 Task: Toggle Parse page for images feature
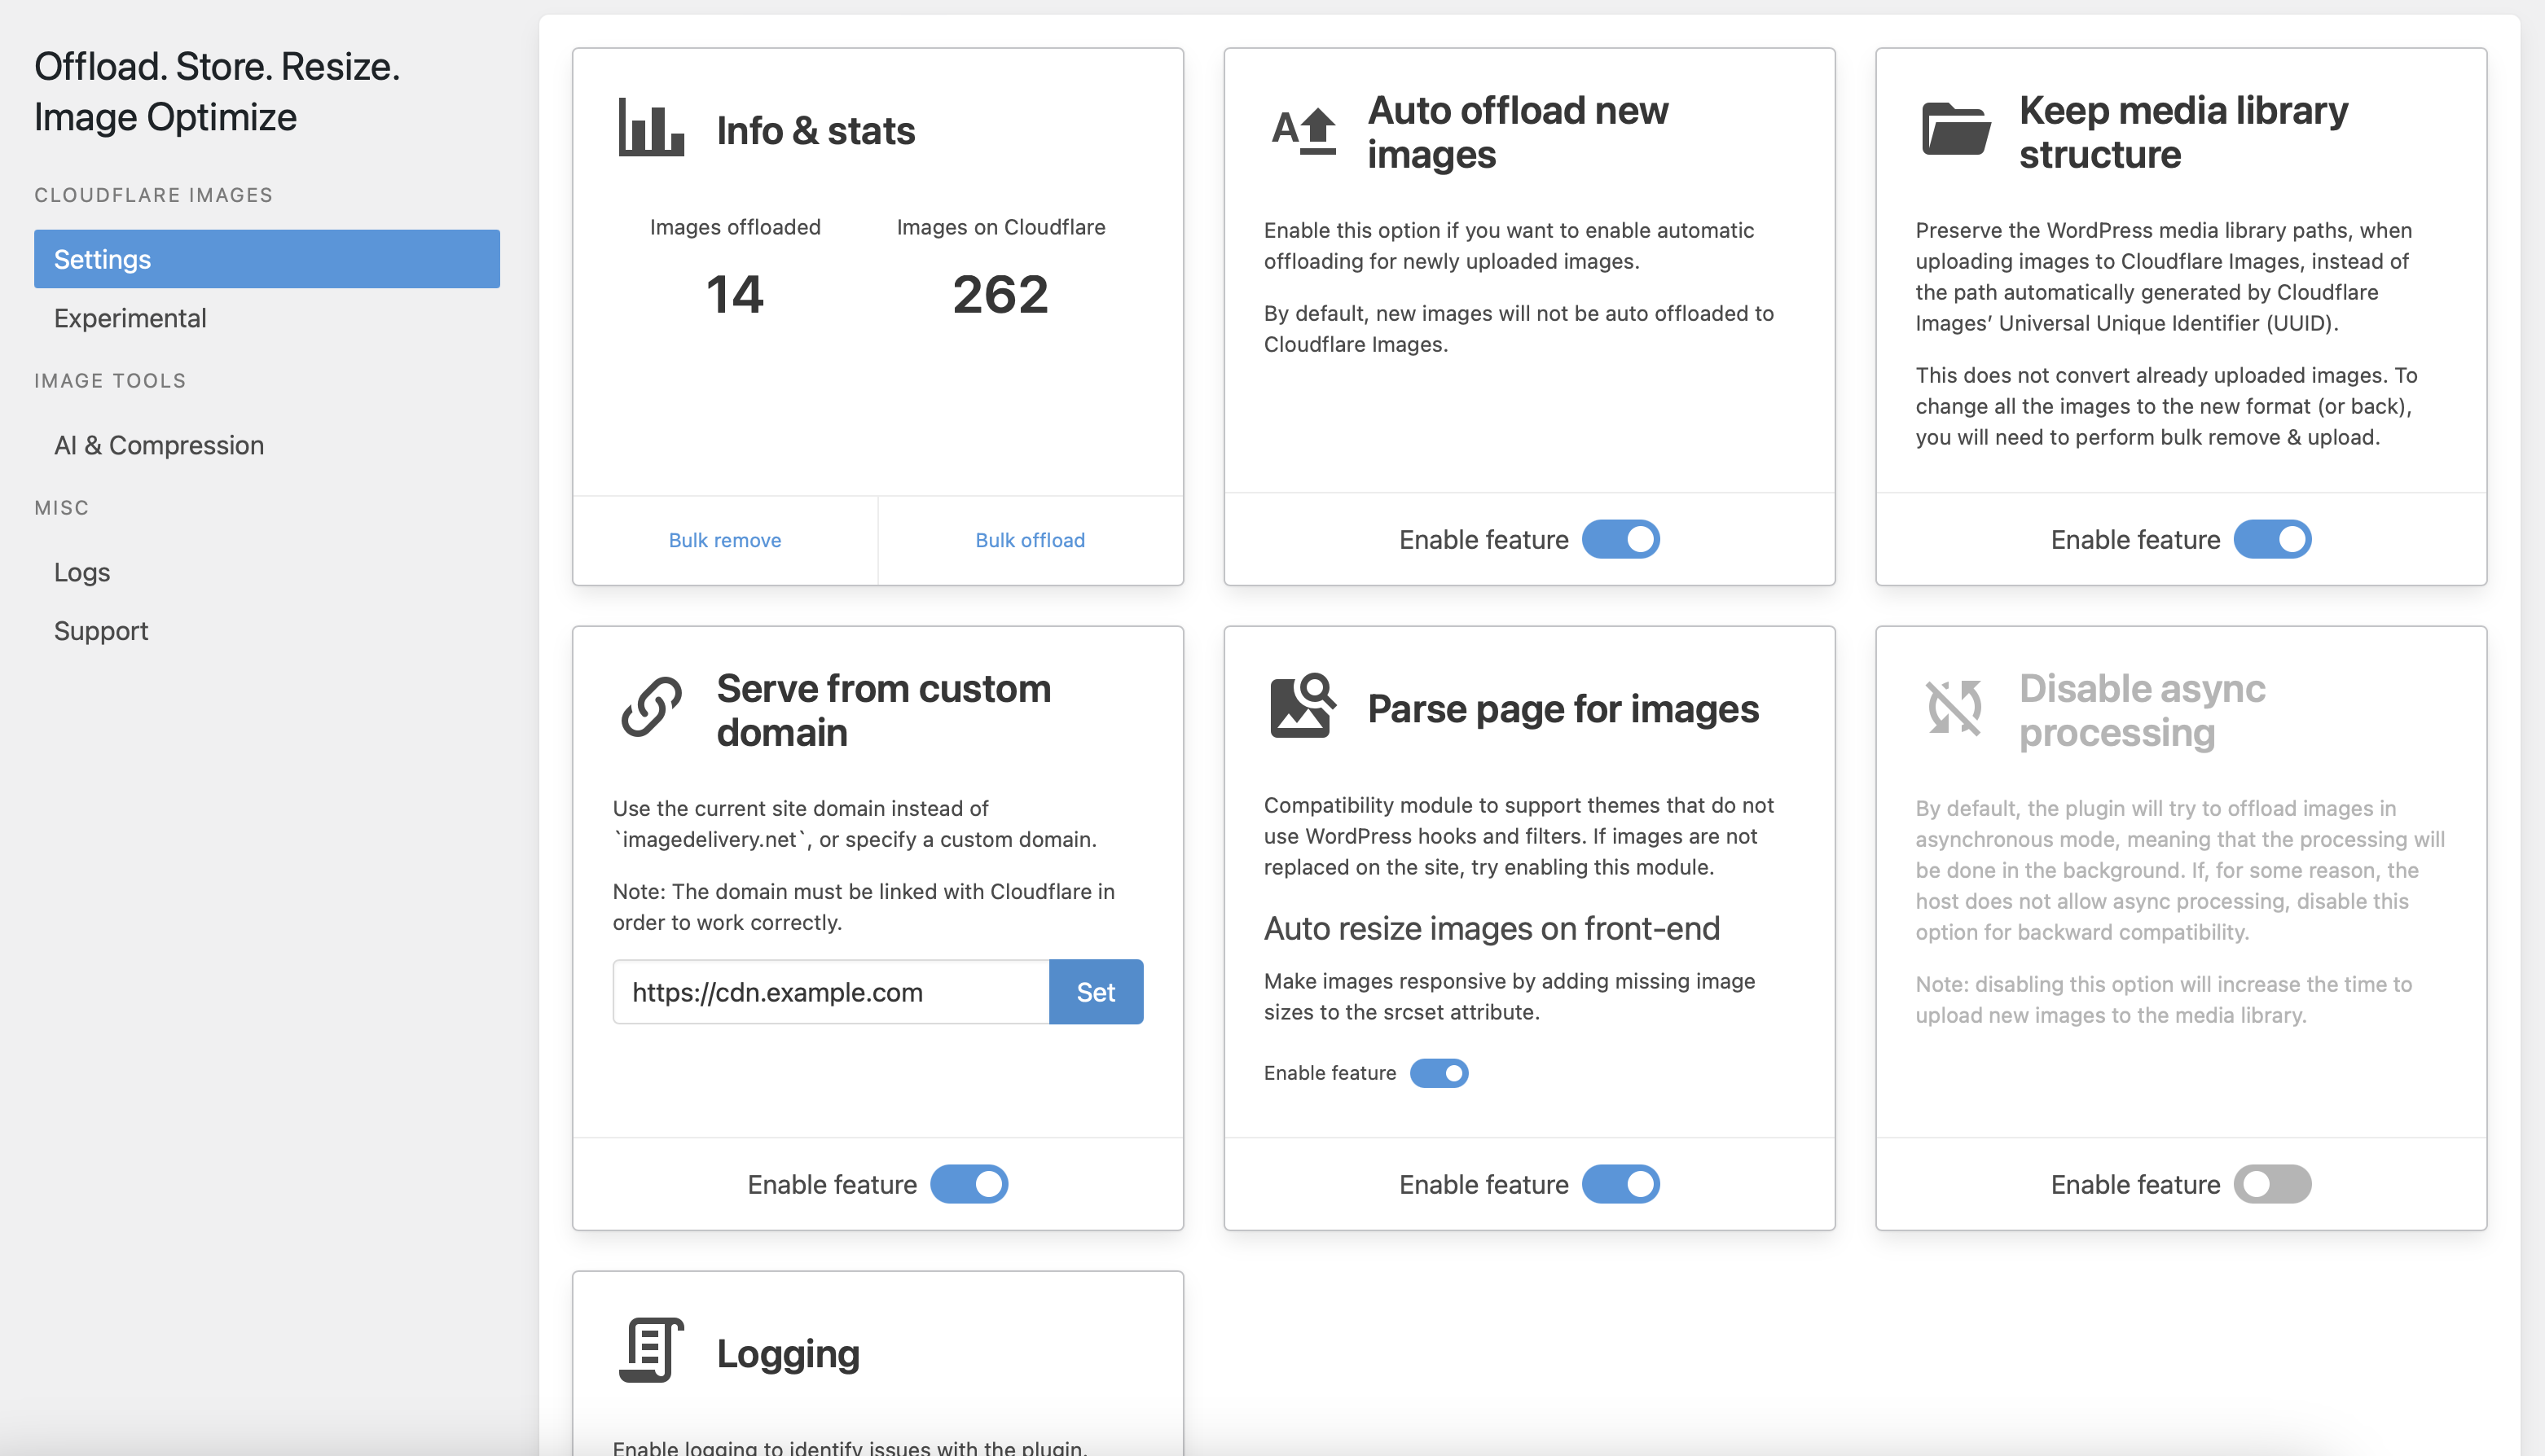coord(1622,1185)
